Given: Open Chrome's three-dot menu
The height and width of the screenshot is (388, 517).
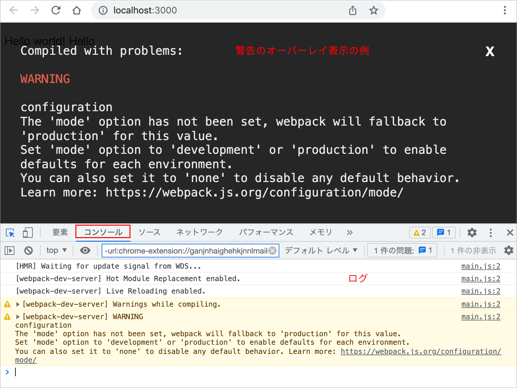Looking at the screenshot, I should (505, 10).
